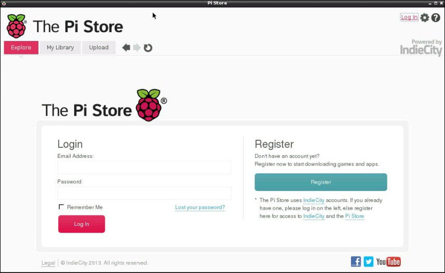Minimize the Pi Store window

[x=430, y=4]
